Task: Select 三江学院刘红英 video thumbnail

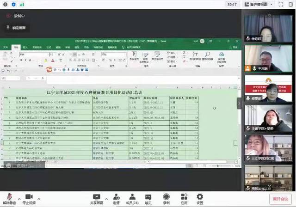Action: pos(268,148)
